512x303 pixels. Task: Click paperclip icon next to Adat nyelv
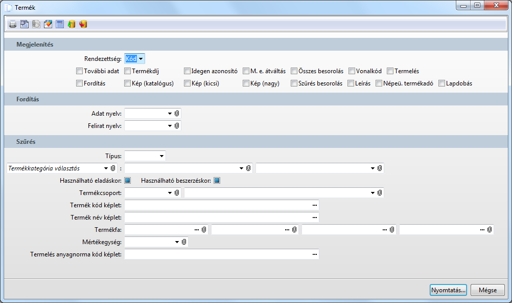(177, 114)
